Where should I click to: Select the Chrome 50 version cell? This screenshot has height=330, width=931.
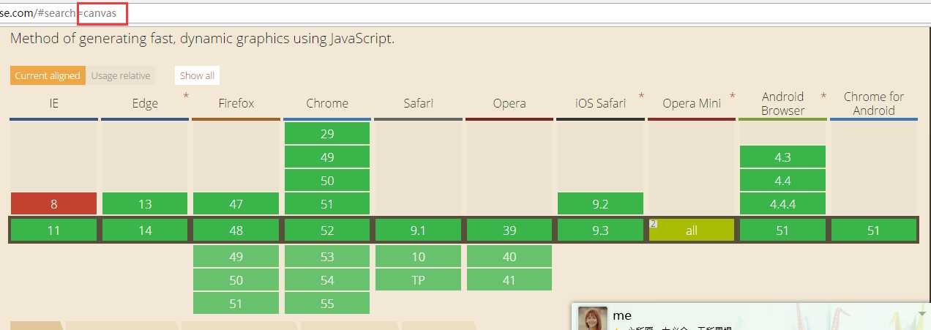point(327,180)
